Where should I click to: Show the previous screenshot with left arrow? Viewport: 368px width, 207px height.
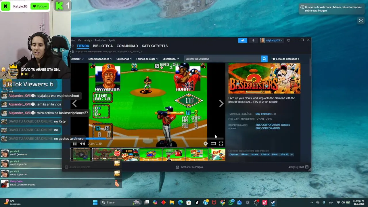tap(74, 103)
